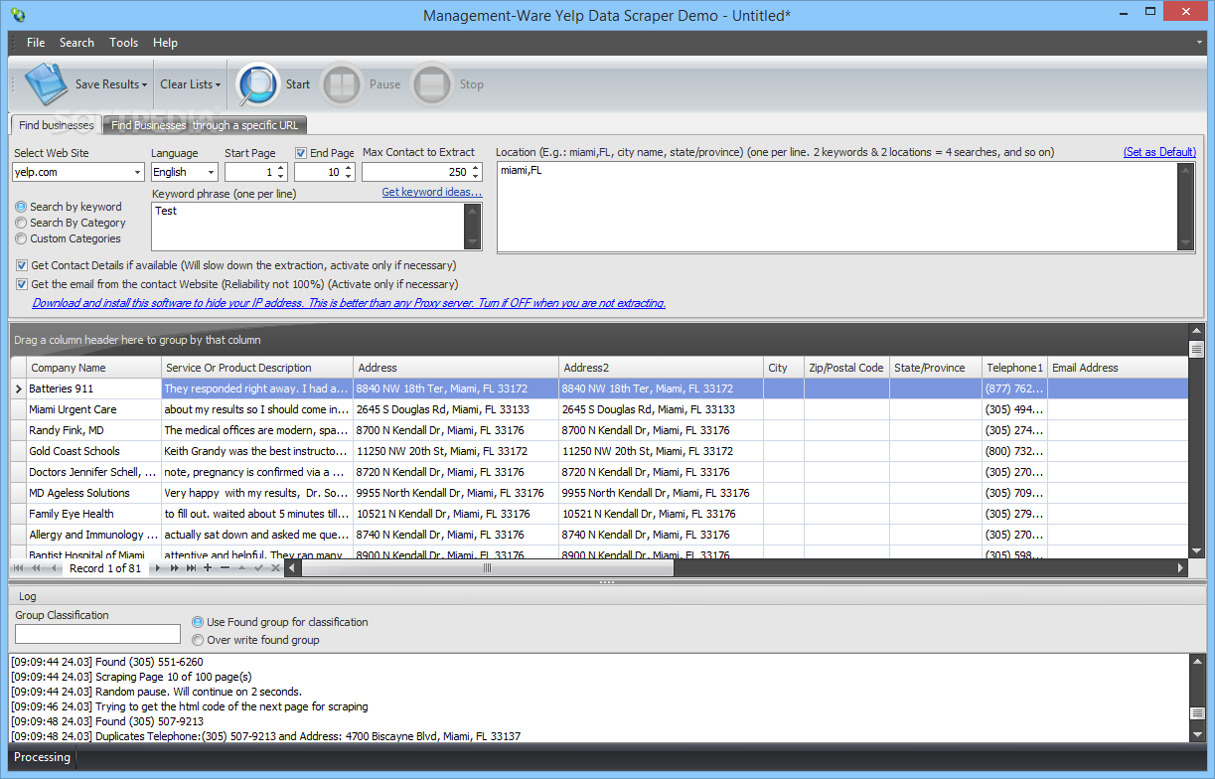Open the File menu

coord(36,43)
